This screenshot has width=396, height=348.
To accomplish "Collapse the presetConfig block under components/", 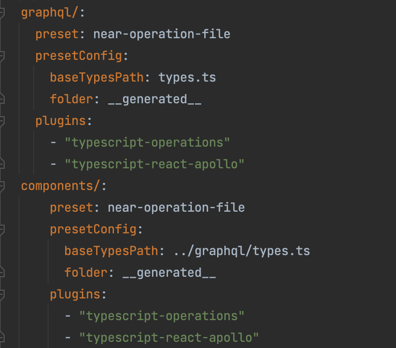I will (x=2, y=229).
